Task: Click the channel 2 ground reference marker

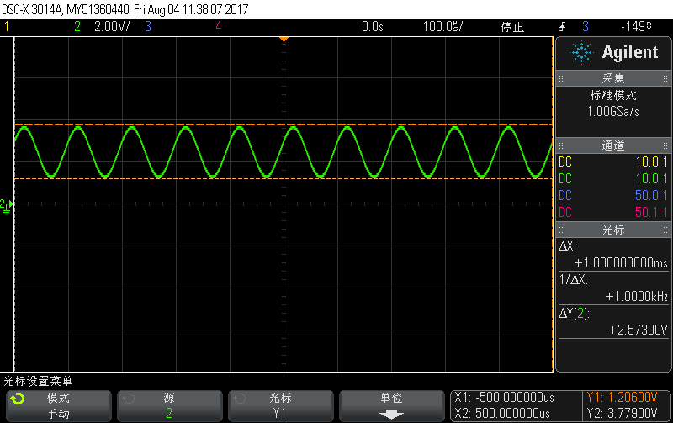Action: coord(7,206)
